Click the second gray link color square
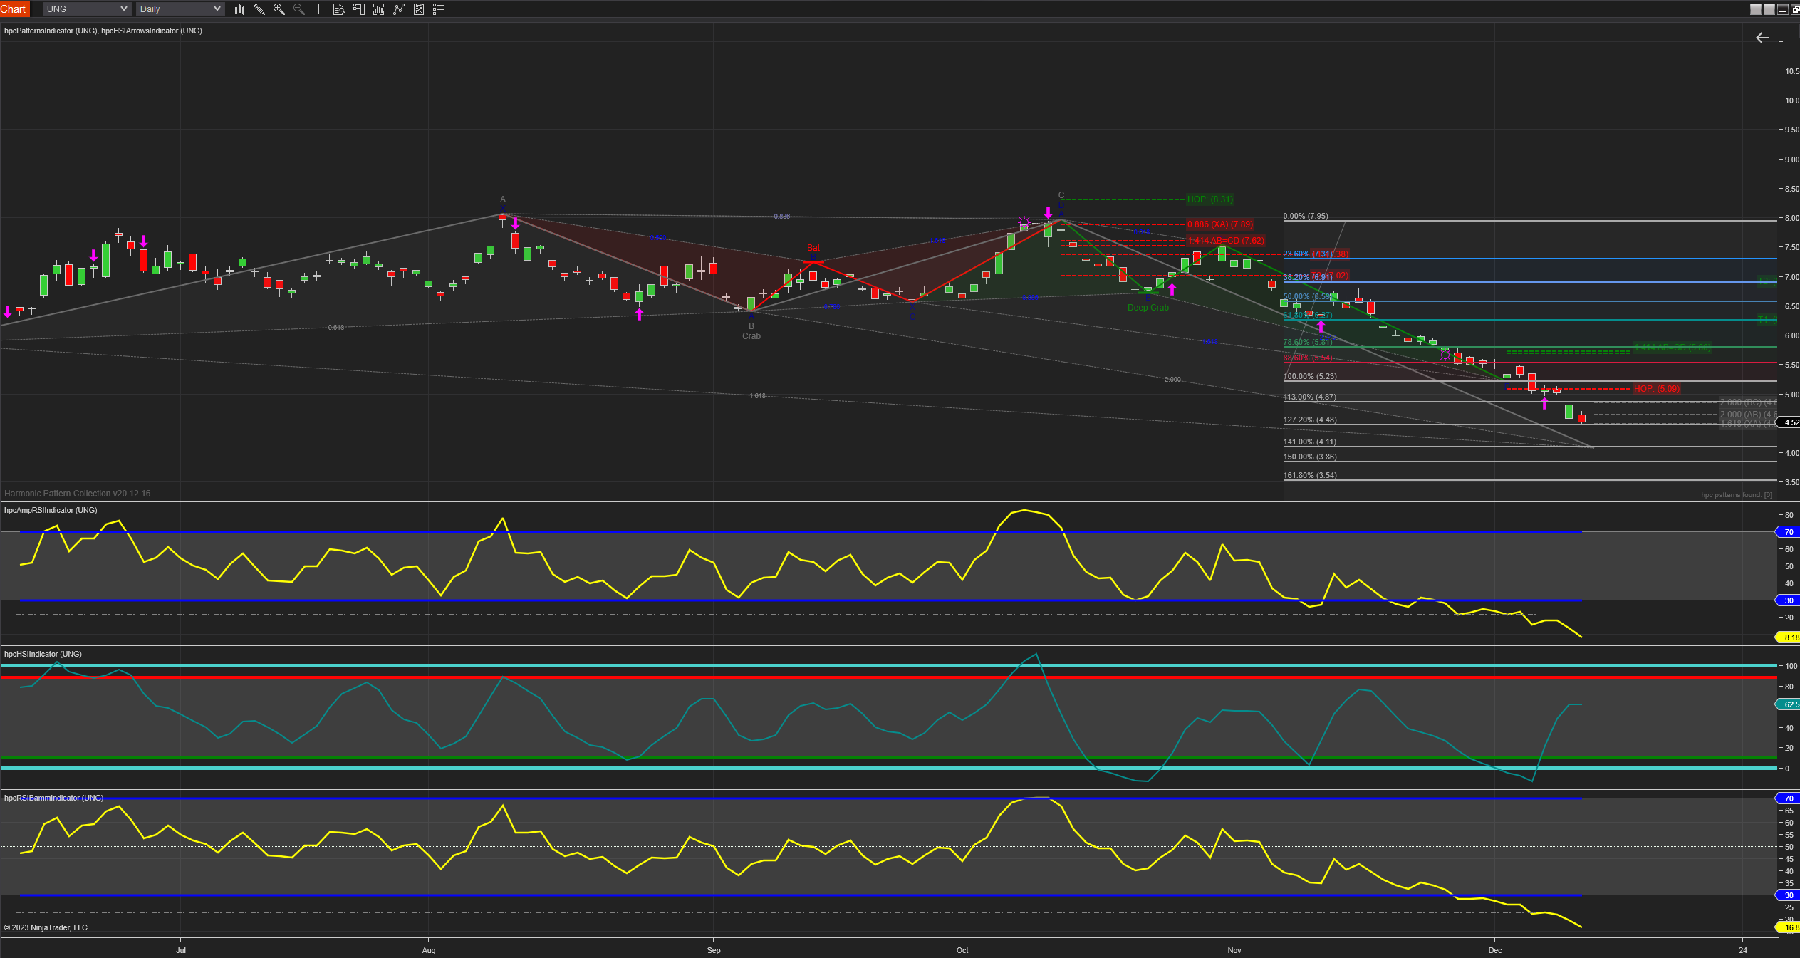Image resolution: width=1800 pixels, height=958 pixels. point(1769,9)
